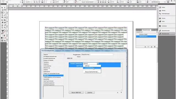Click trash icon in Absatzformate panel

[x=155, y=47]
